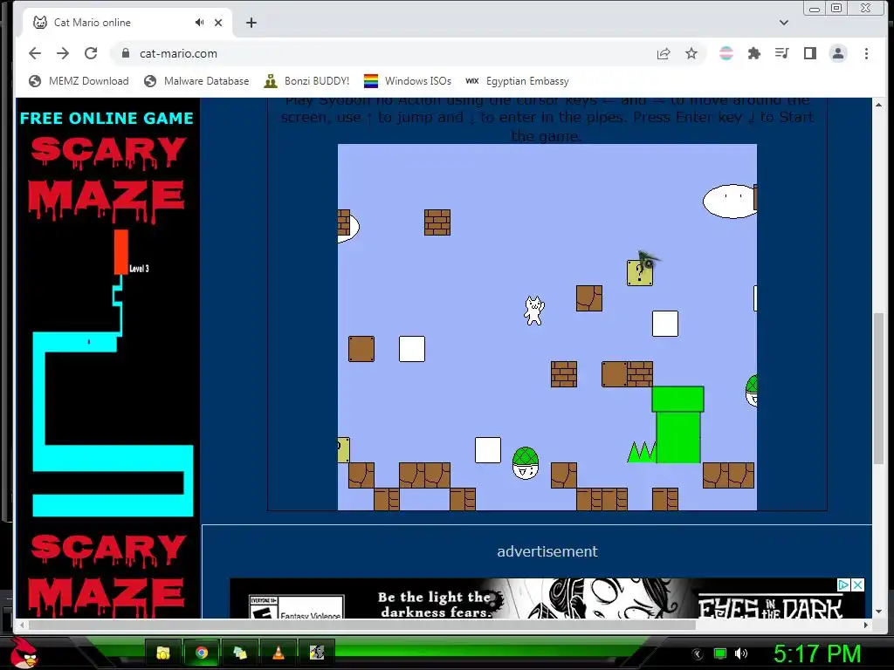Image resolution: width=894 pixels, height=670 pixels.
Task: Expand the tab search chevron
Action: [784, 23]
